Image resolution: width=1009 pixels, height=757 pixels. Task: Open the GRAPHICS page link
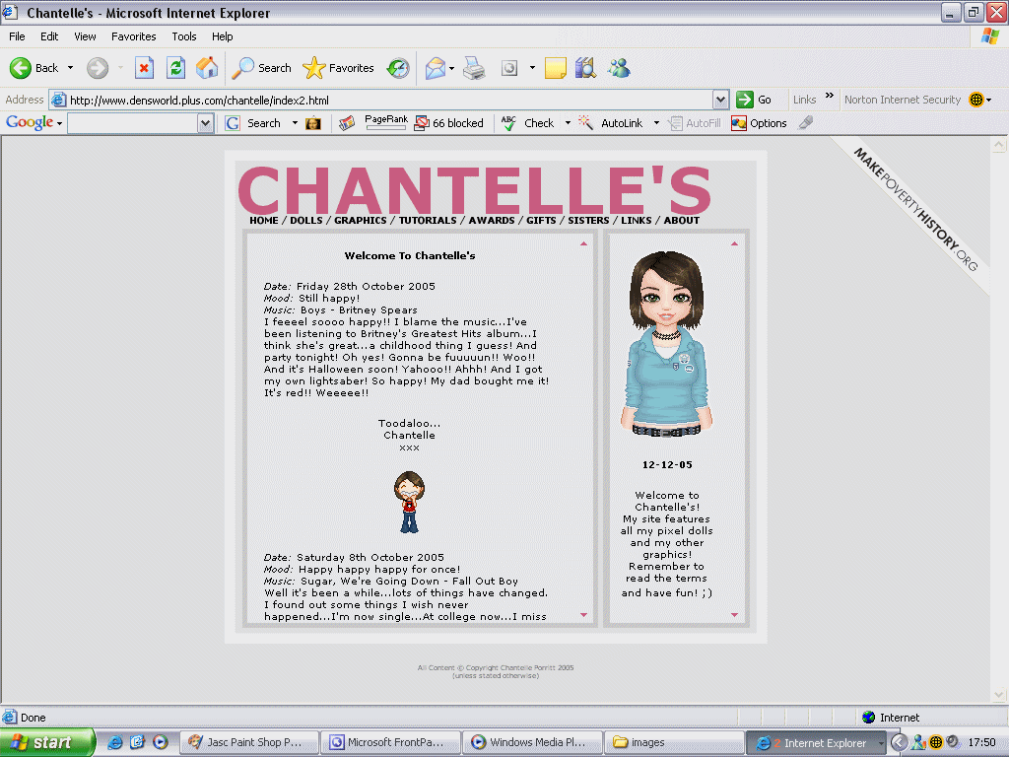[361, 220]
